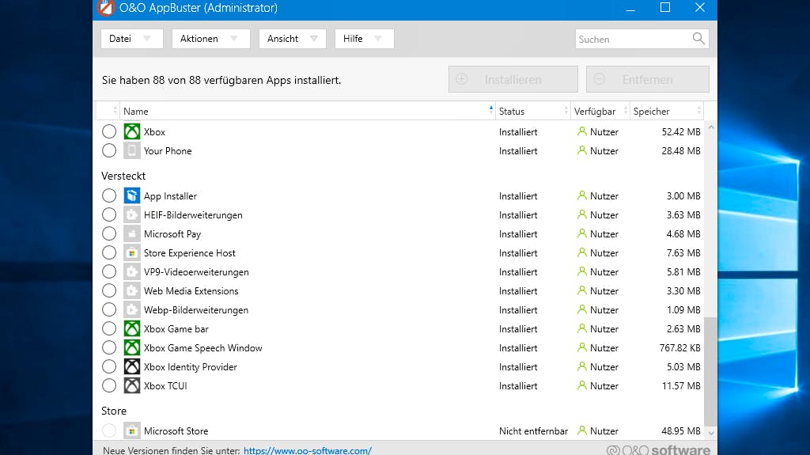Open the Datei dropdown menu
Viewport: 810px width, 455px height.
[x=132, y=39]
